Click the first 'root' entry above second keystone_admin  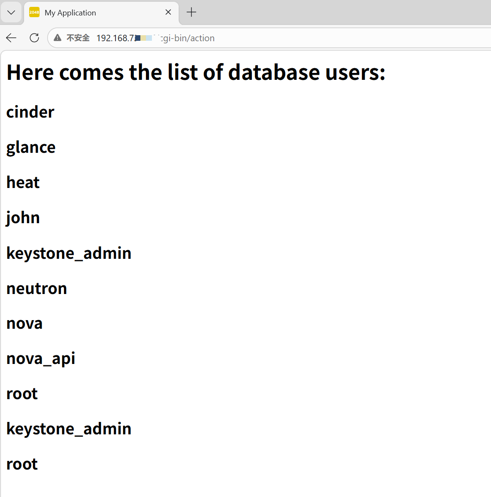22,394
